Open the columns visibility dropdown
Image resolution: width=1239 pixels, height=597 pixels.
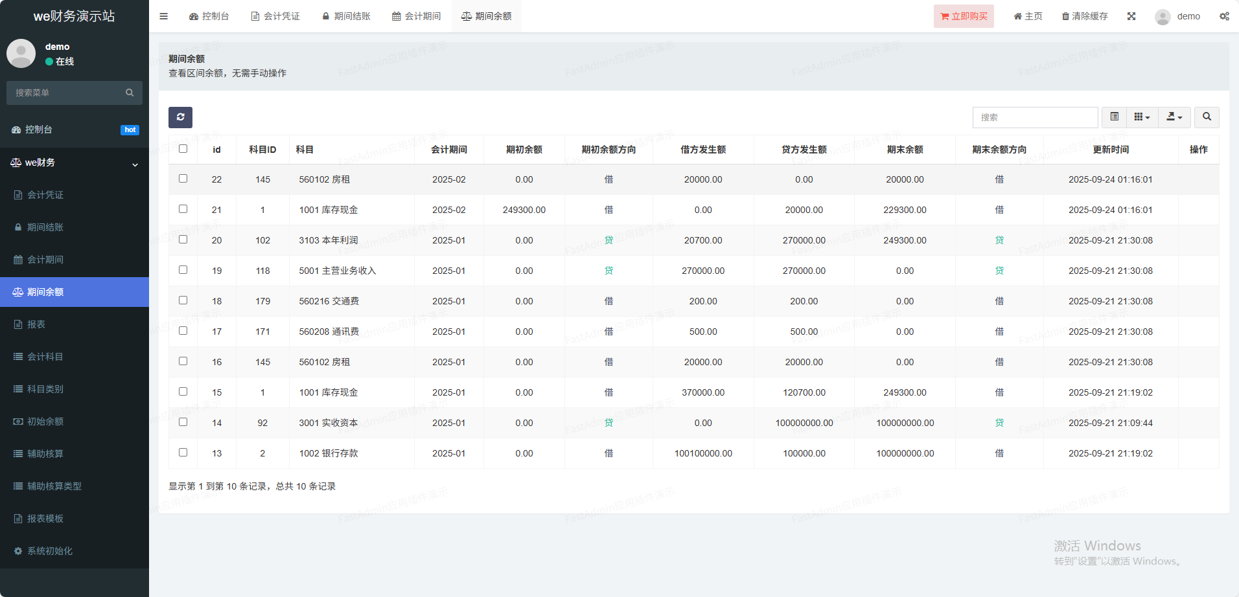(x=1142, y=117)
